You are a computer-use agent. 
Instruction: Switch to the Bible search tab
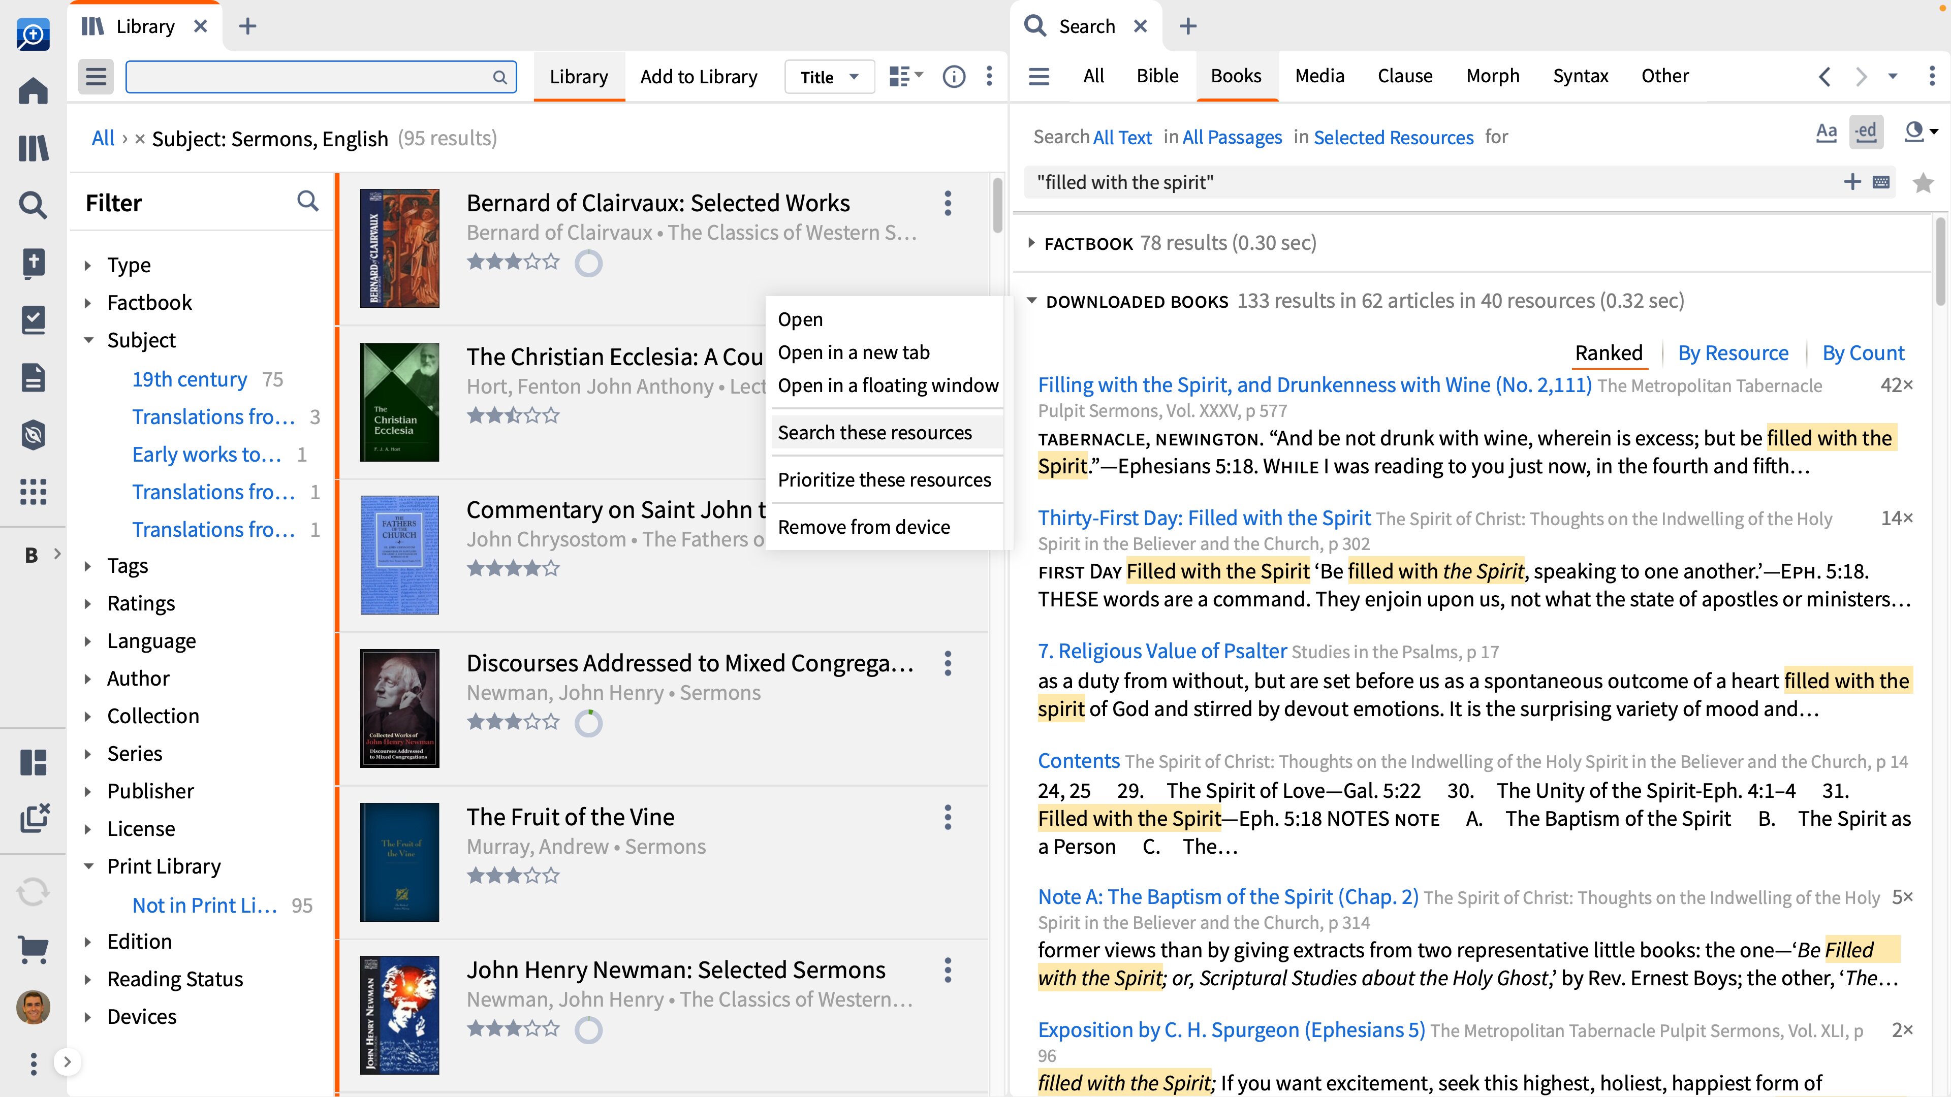(x=1156, y=76)
